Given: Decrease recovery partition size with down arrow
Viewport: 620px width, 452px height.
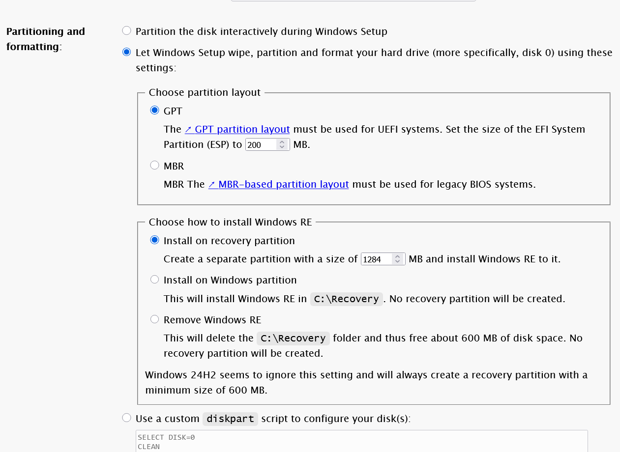Looking at the screenshot, I should [x=397, y=262].
